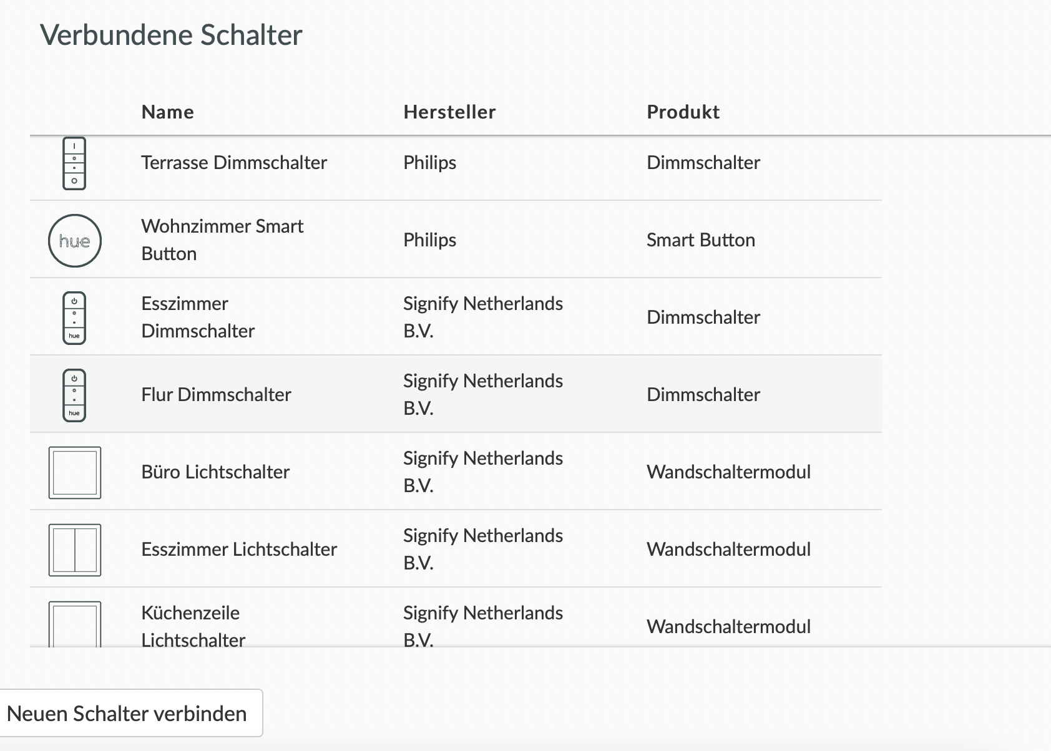The height and width of the screenshot is (751, 1051).
Task: Click the Küchenzeile Lichtschalter switch icon
Action: [x=74, y=624]
